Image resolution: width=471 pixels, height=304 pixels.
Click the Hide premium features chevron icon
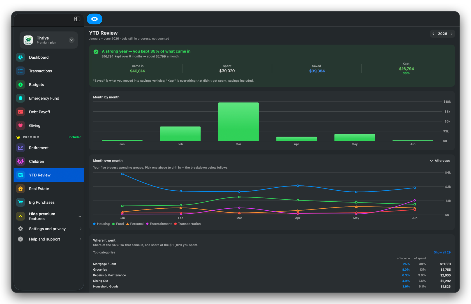tap(20, 216)
